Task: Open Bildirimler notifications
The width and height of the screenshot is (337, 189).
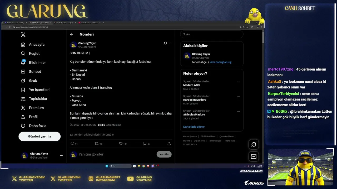Action: [33, 62]
